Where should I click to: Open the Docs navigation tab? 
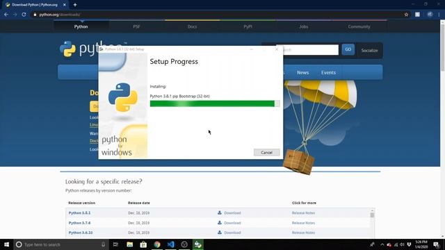pyautogui.click(x=192, y=26)
